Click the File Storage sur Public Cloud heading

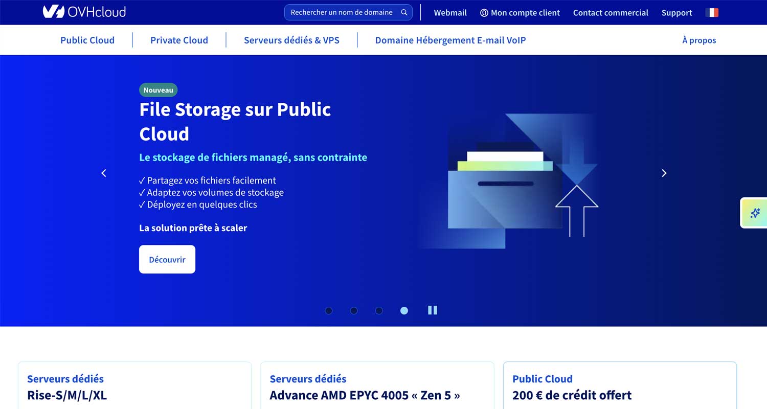(x=235, y=122)
